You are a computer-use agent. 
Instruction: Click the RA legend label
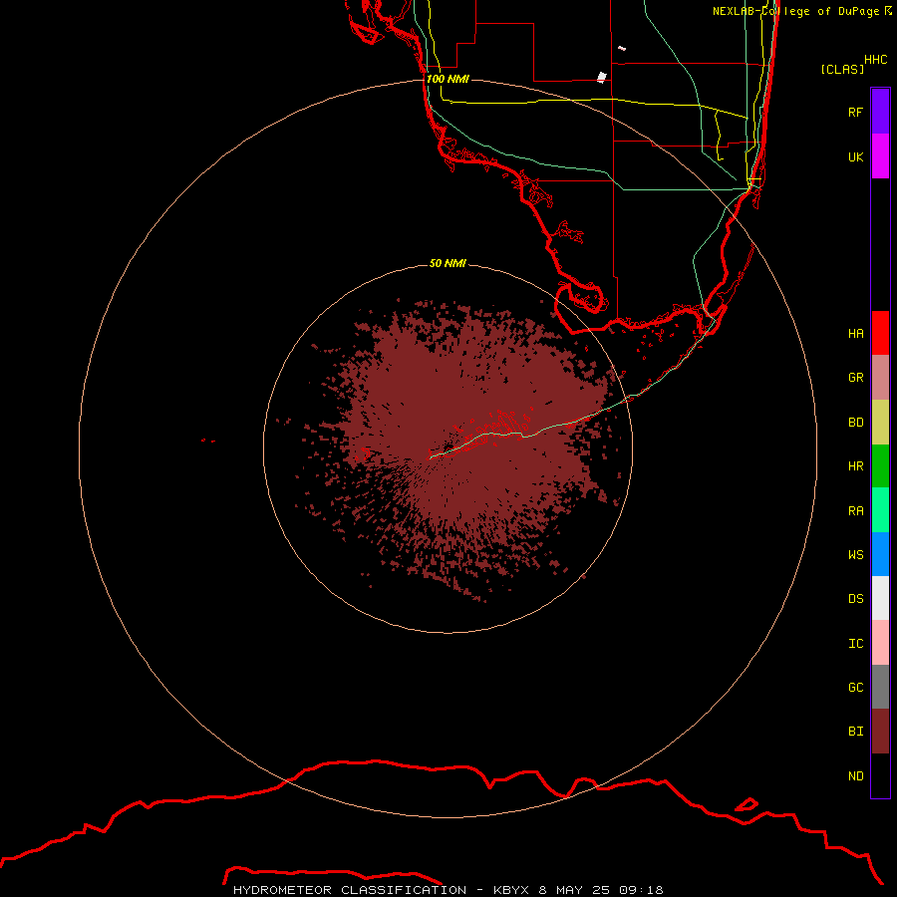(x=855, y=511)
